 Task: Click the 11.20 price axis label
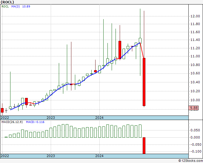pos(195,48)
